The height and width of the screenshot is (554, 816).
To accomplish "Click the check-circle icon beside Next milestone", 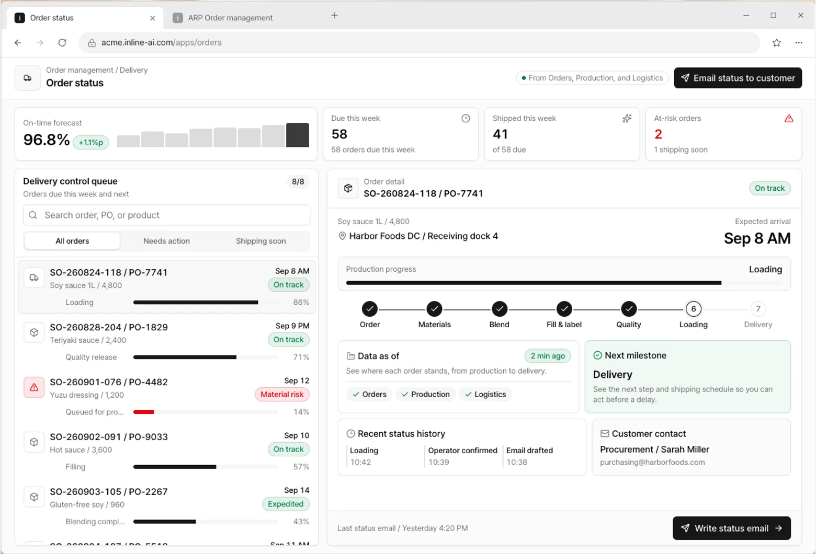I will [x=597, y=355].
